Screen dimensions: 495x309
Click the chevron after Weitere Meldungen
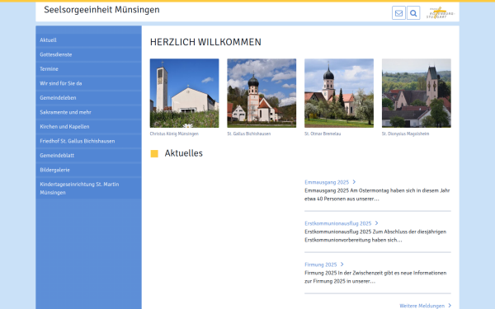point(450,306)
